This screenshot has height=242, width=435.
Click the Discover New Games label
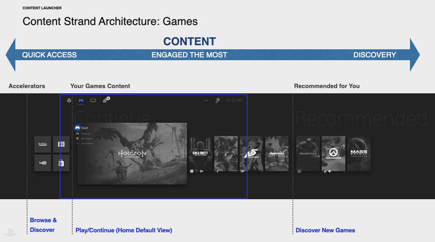coord(325,230)
